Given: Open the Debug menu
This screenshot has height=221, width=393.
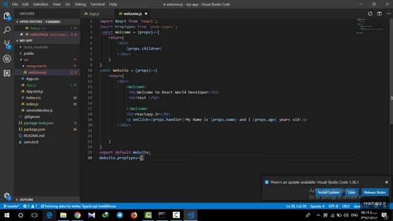Looking at the screenshot, I should [x=80, y=4].
